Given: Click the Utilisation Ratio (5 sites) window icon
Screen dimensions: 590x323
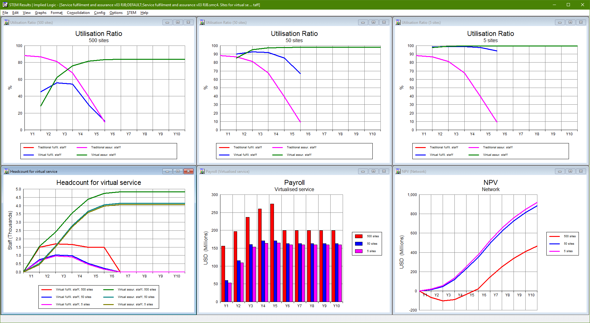Looking at the screenshot, I should [x=398, y=22].
